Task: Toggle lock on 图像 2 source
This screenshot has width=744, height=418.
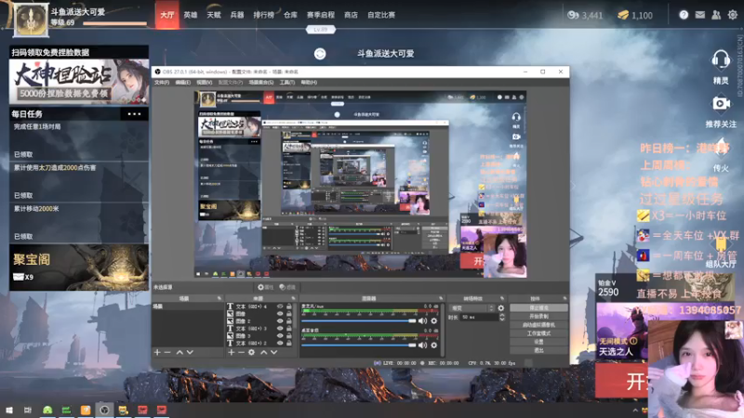Action: pyautogui.click(x=289, y=320)
